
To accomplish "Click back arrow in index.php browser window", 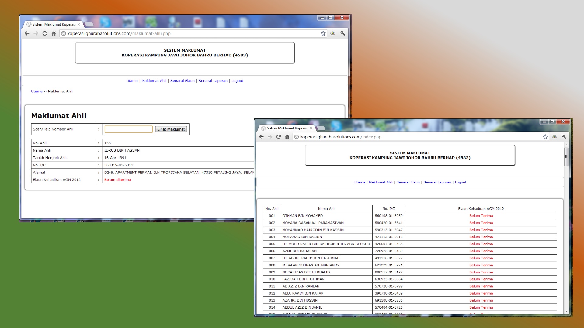I will tap(262, 137).
